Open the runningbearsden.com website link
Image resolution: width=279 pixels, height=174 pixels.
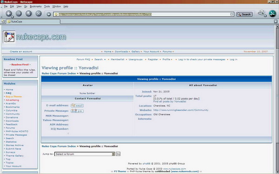[x=181, y=110]
